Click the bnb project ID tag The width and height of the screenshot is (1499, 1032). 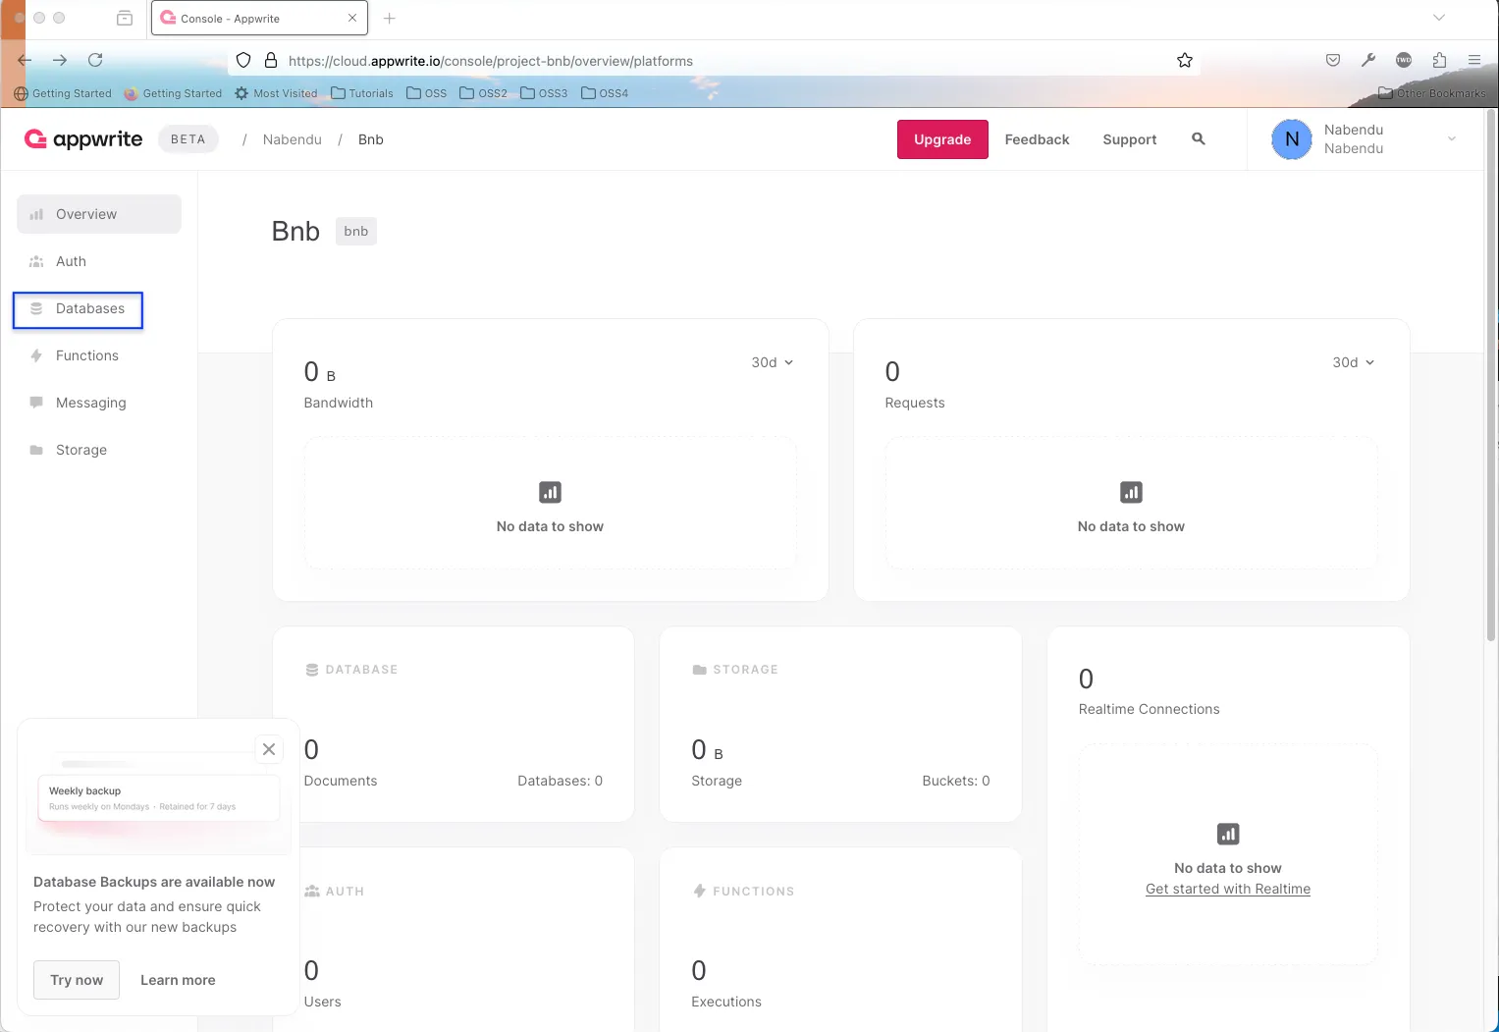coord(356,232)
